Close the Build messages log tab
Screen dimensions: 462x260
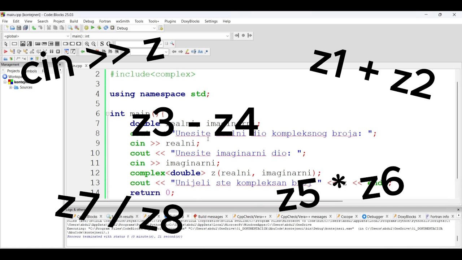tap(227, 217)
